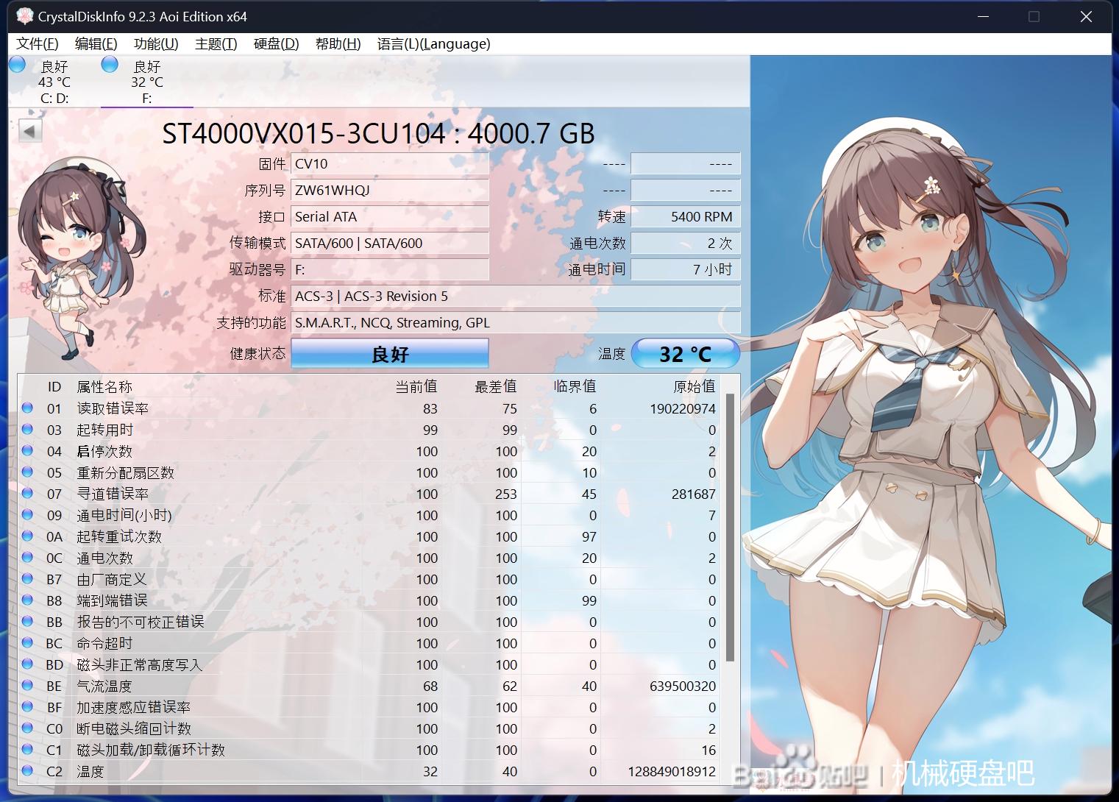Open the 帮助(H) menu
Screen dimensions: 1119x802
pyautogui.click(x=338, y=43)
